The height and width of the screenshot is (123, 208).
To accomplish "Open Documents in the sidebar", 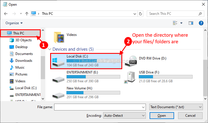I will (x=24, y=54).
